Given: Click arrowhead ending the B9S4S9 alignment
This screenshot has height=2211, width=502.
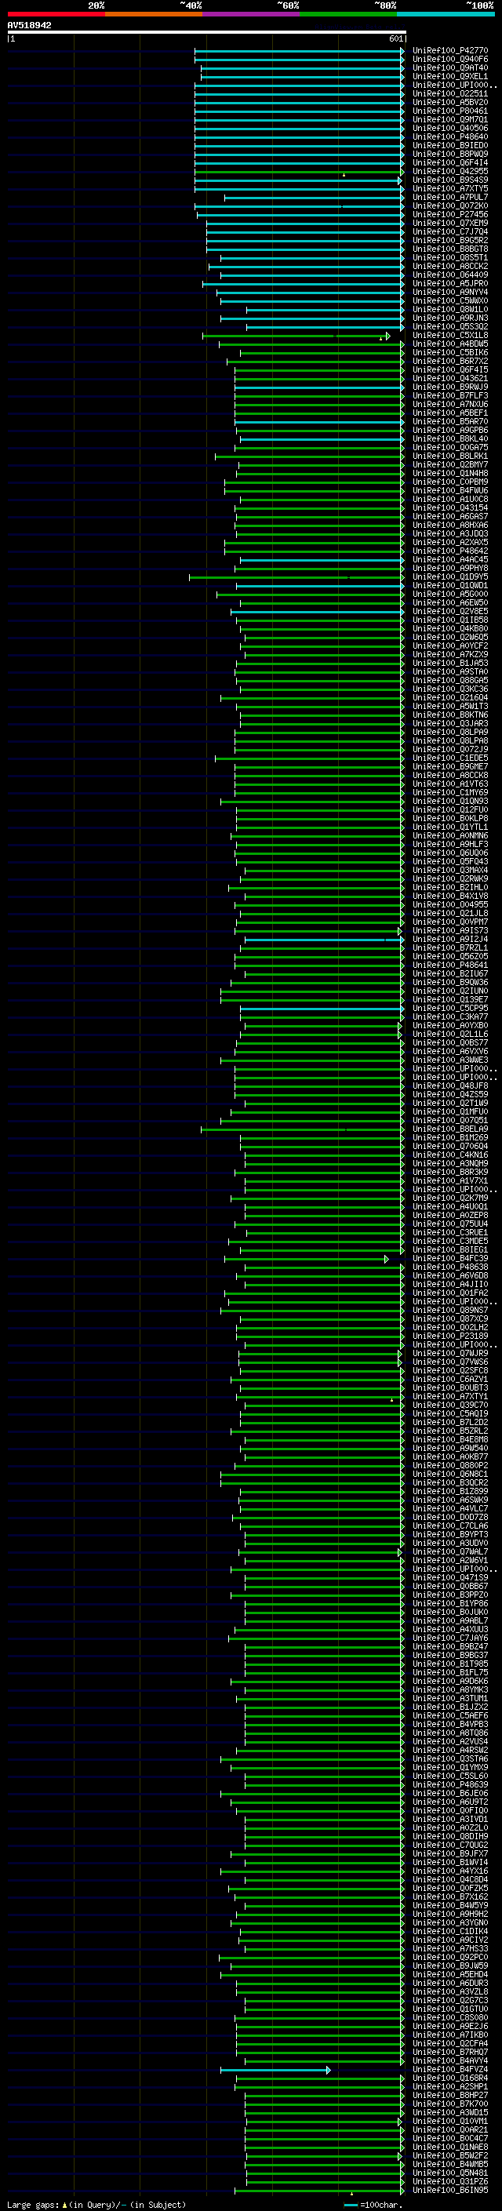Looking at the screenshot, I should (400, 180).
